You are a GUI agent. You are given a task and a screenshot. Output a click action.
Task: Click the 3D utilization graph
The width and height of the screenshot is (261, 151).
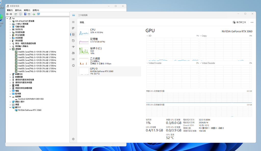pyautogui.click(x=173, y=49)
